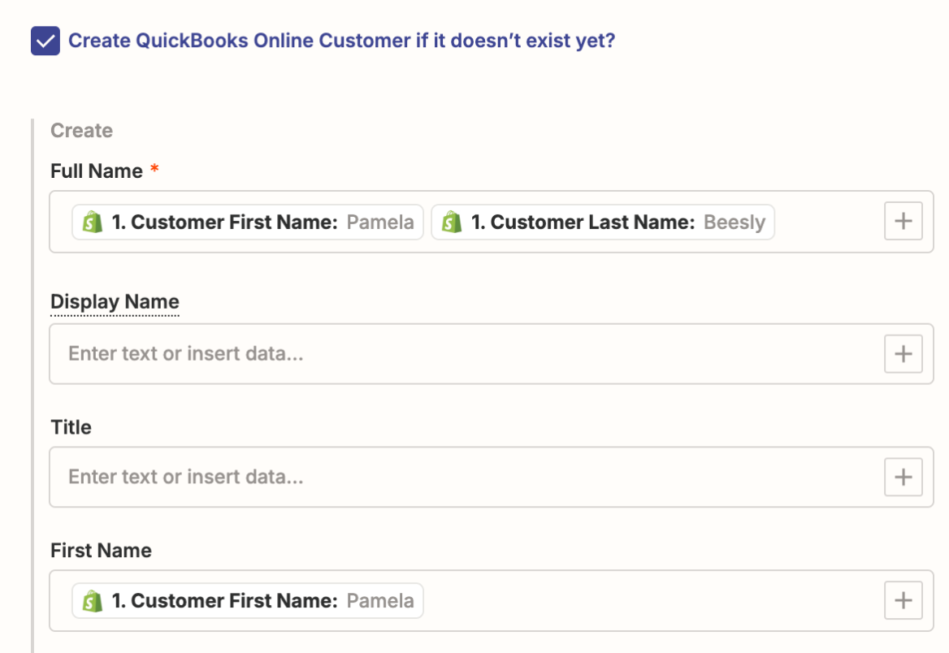Image resolution: width=949 pixels, height=653 pixels.
Task: Open insert-data plus in Title field
Action: pos(903,477)
